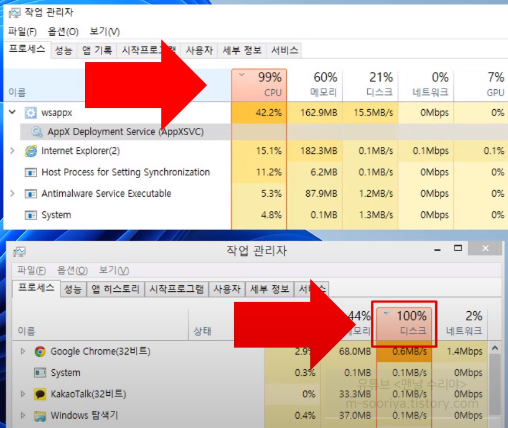508x428 pixels.
Task: Click the wsappx gear icon in upper window
Action: tap(31, 113)
